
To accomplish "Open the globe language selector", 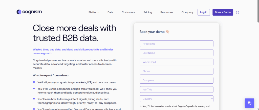I will 237,13.
